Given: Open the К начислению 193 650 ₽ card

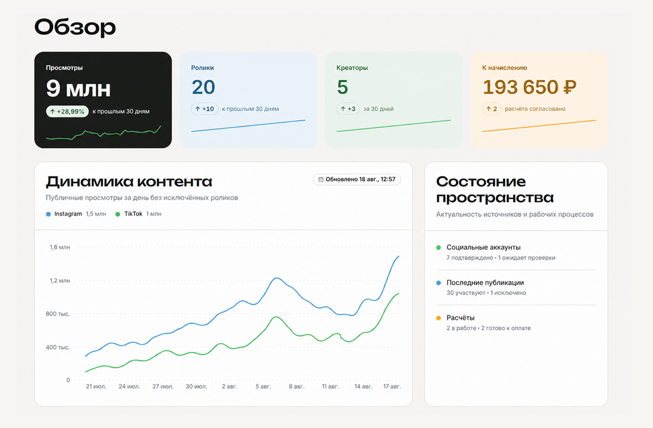Looking at the screenshot, I should [x=539, y=100].
